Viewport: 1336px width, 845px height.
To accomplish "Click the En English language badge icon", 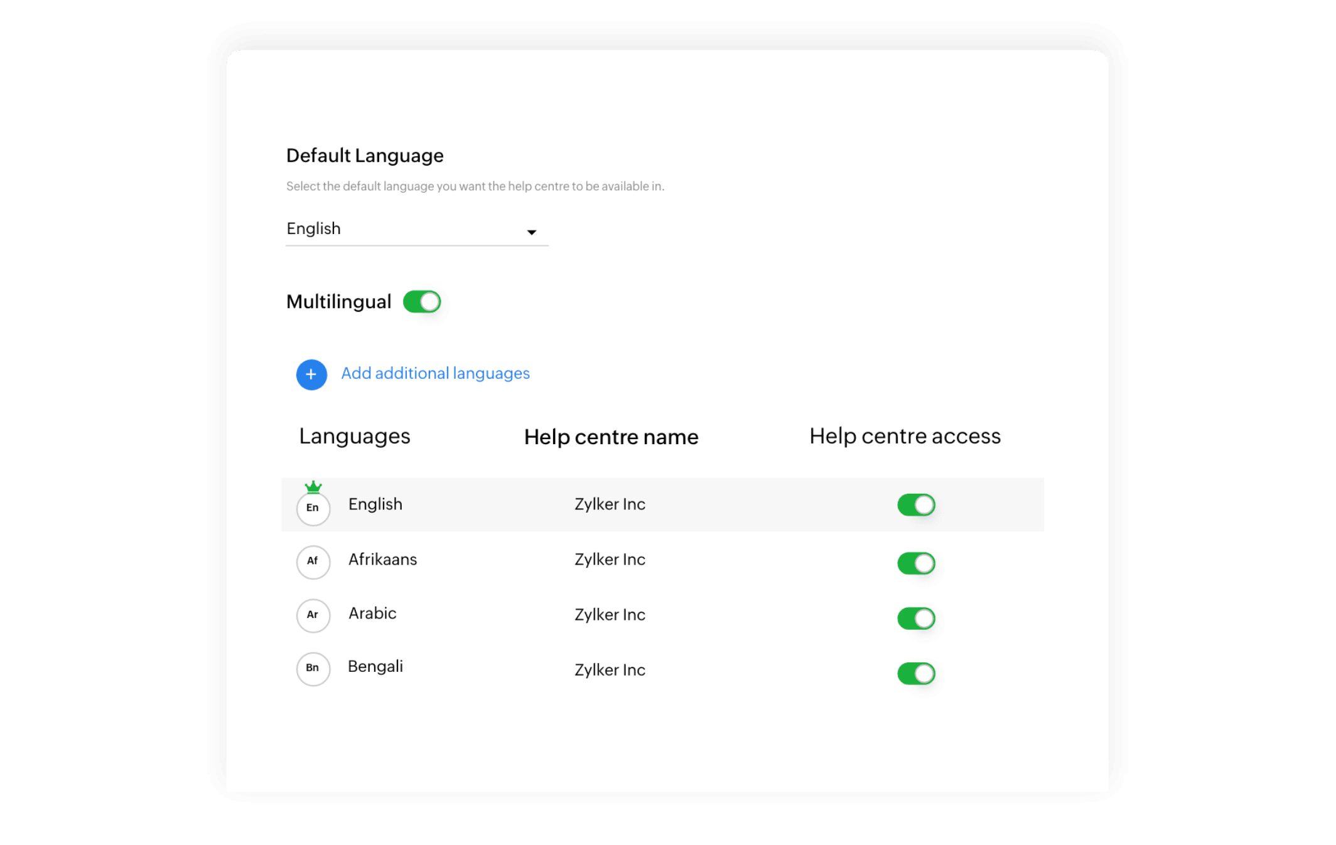I will click(313, 508).
